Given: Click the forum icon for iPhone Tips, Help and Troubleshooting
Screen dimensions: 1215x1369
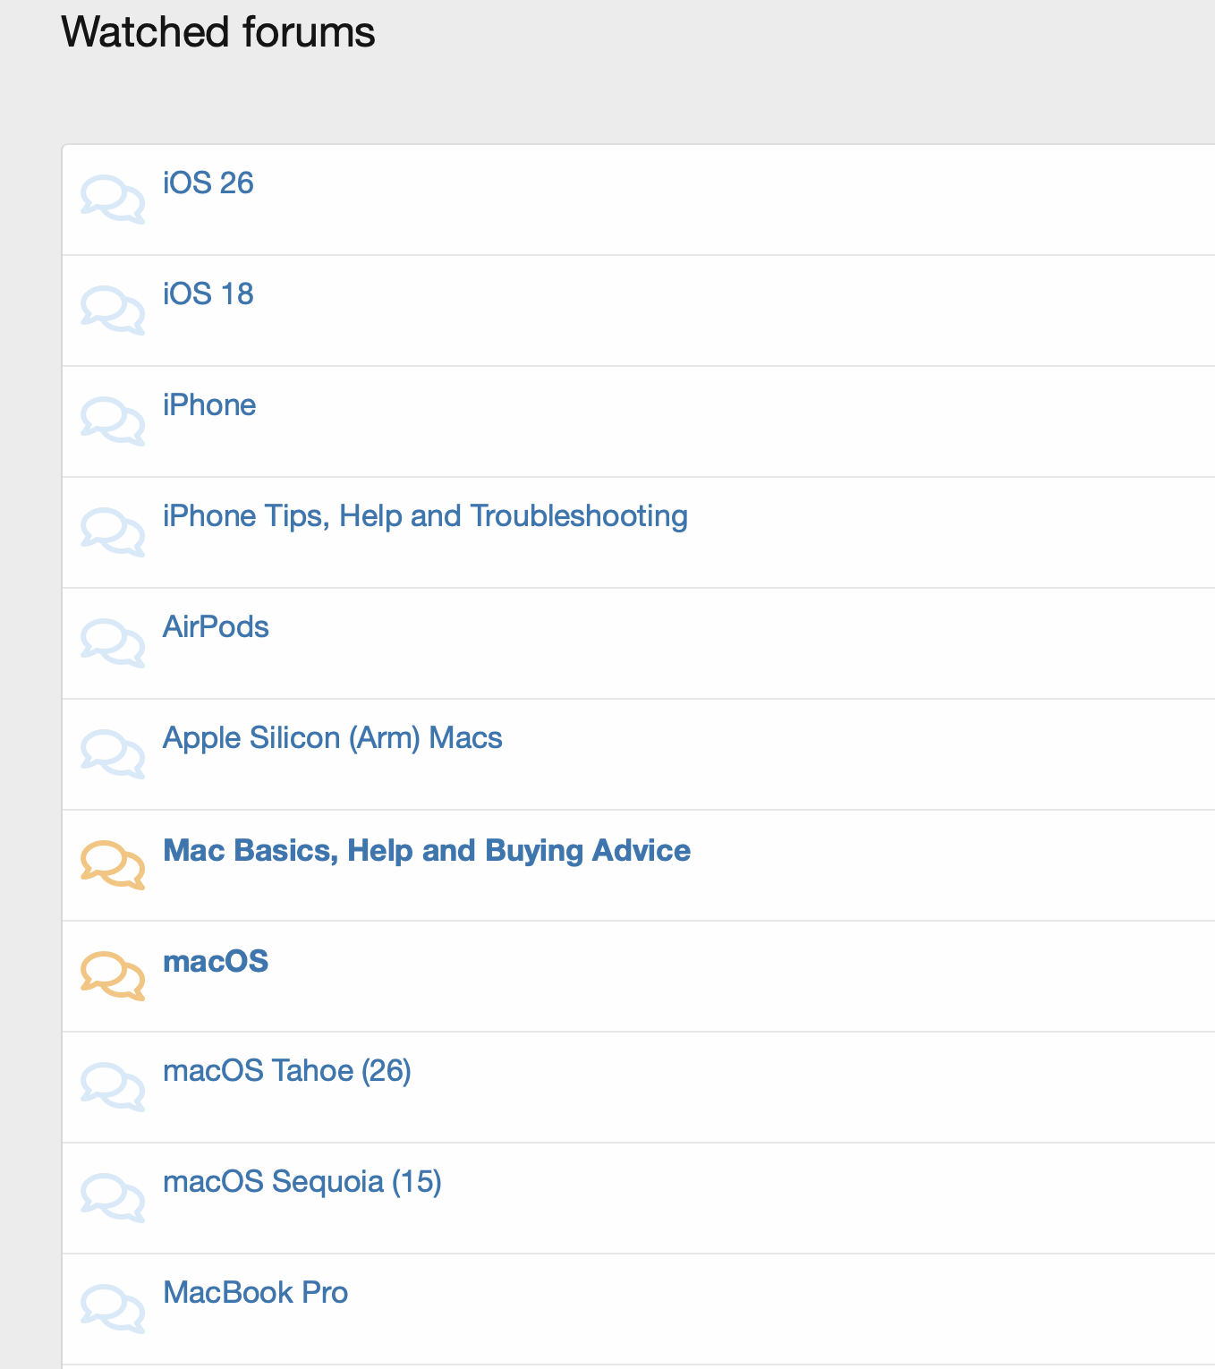Looking at the screenshot, I should pos(113,532).
